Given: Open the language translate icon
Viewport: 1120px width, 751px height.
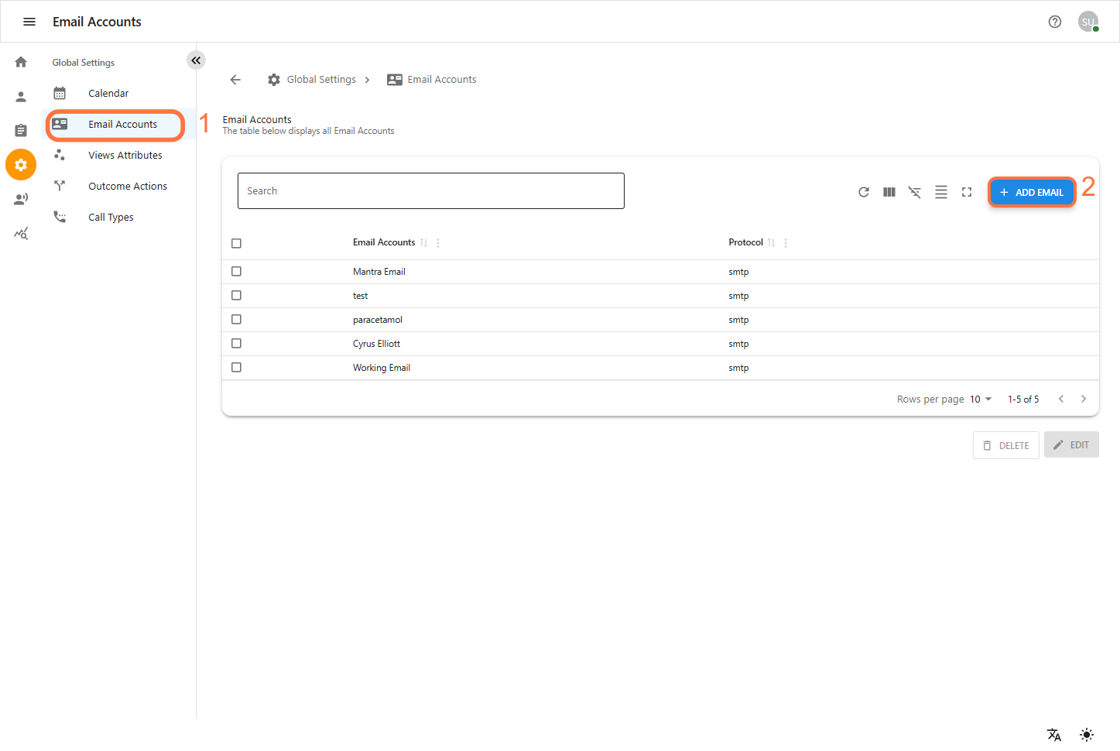Looking at the screenshot, I should pyautogui.click(x=1054, y=735).
